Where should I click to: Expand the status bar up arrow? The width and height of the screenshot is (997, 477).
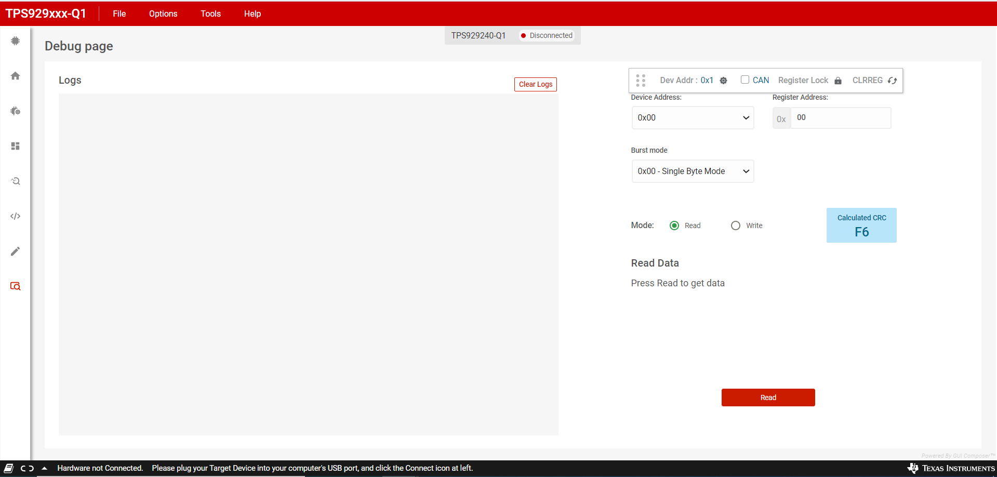pyautogui.click(x=45, y=468)
